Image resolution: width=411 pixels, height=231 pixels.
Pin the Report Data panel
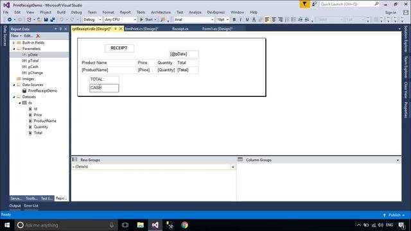pyautogui.click(x=60, y=29)
